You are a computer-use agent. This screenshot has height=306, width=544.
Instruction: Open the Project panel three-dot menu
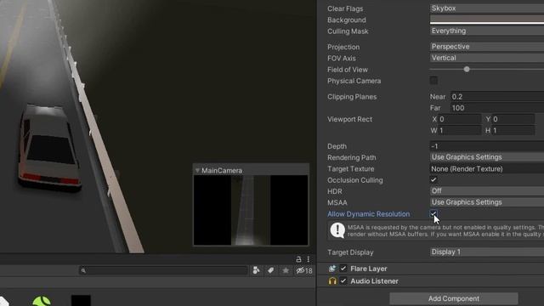tap(308, 259)
